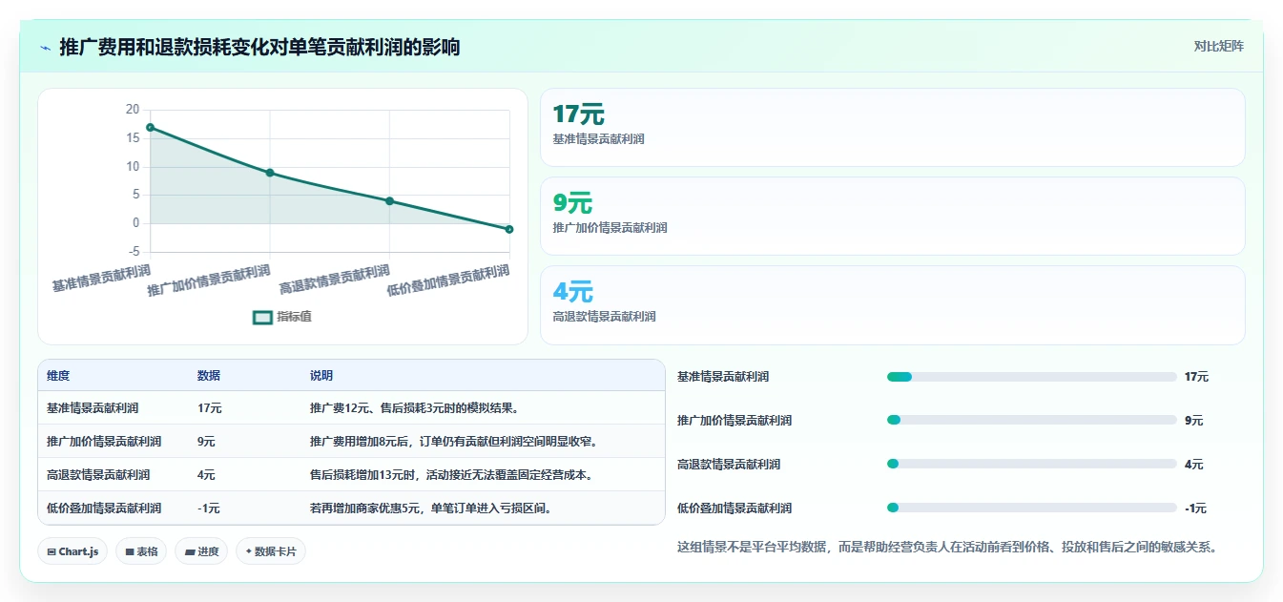Viewport: 1283px width, 602px height.
Task: Click chart data point for 基准情景贡献利润
Action: pos(150,127)
